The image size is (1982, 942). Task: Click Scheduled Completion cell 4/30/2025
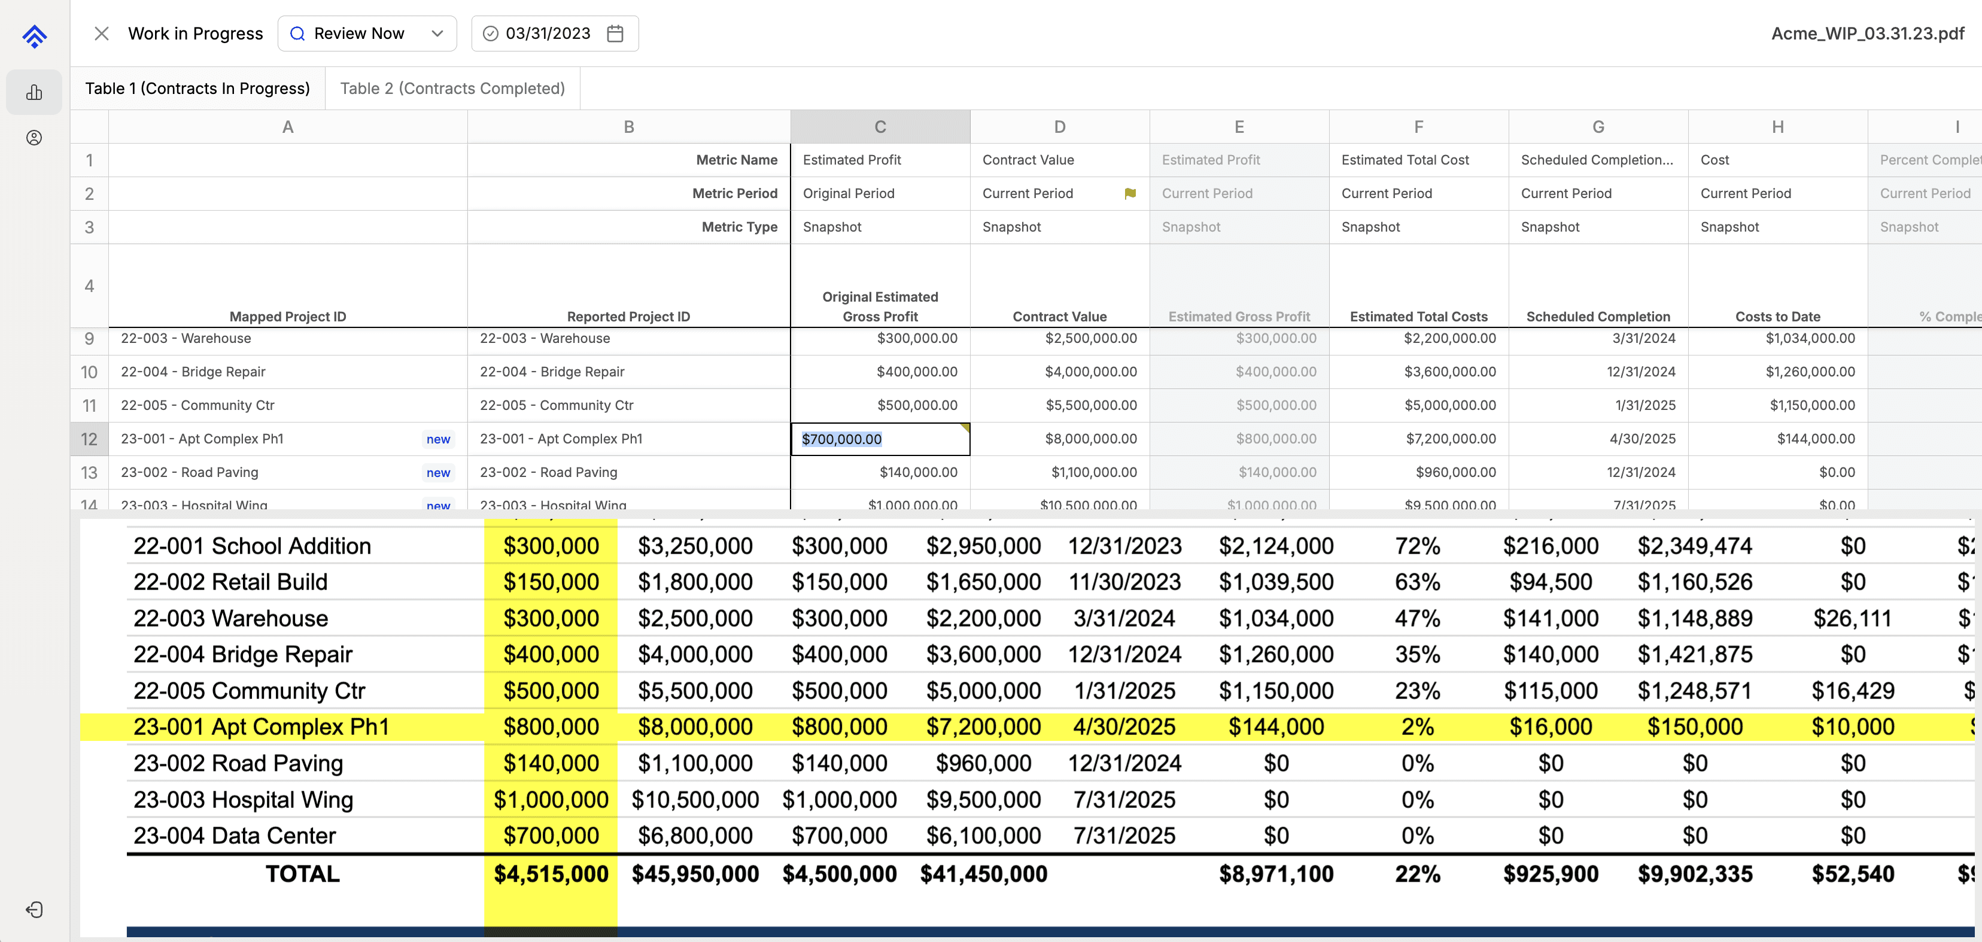pyautogui.click(x=1598, y=439)
